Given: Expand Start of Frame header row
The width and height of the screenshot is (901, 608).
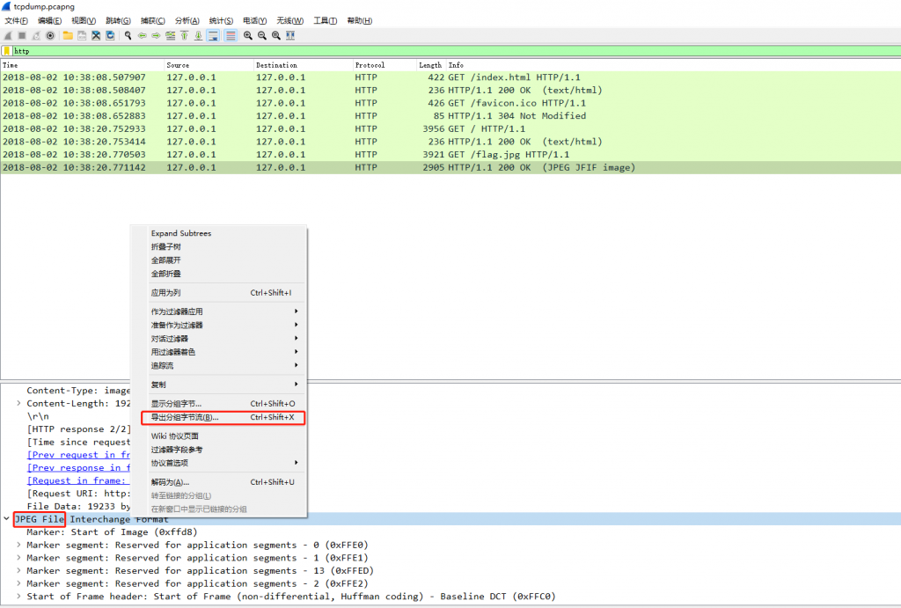Looking at the screenshot, I should [x=18, y=596].
